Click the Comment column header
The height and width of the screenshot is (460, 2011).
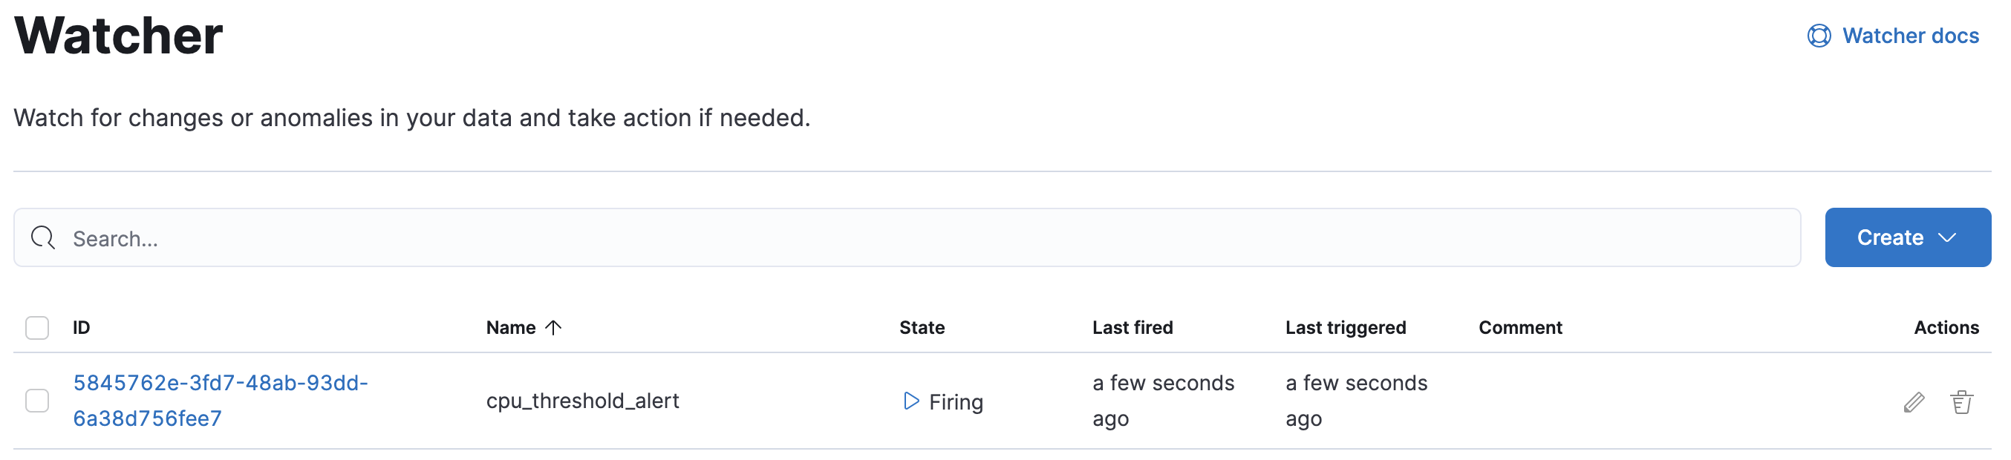coord(1520,327)
